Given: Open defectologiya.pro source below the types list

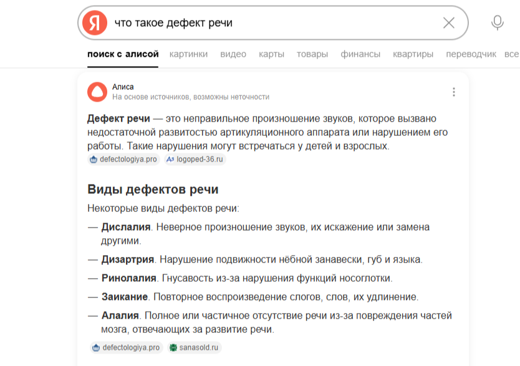Looking at the screenshot, I should [127, 347].
